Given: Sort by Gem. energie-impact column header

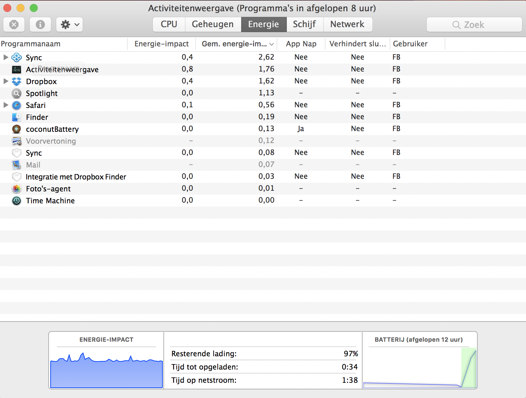Looking at the screenshot, I should click(236, 44).
